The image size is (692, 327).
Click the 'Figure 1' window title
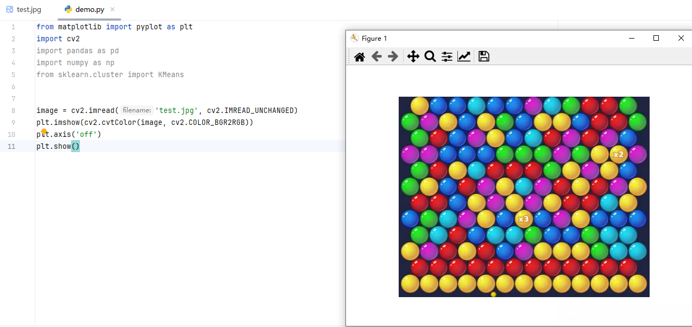tap(374, 38)
